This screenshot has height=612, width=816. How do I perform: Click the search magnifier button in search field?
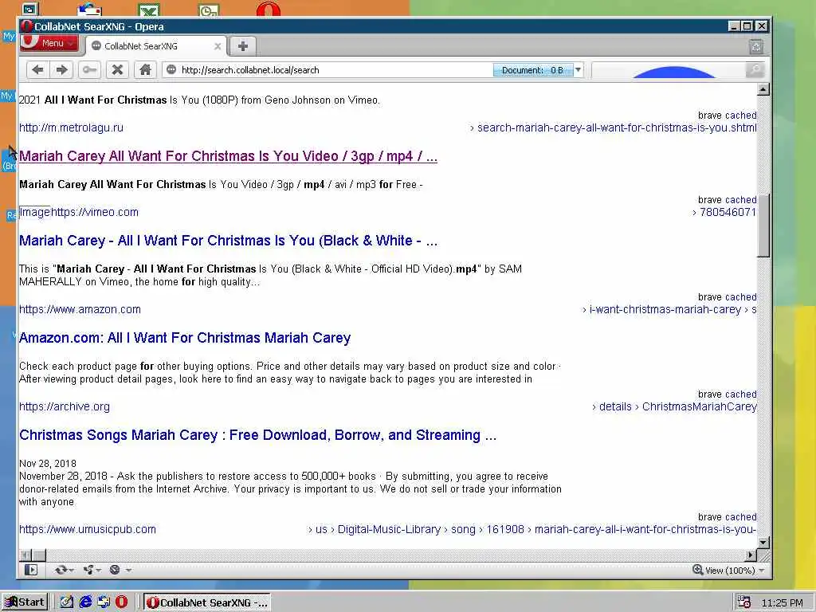[755, 70]
